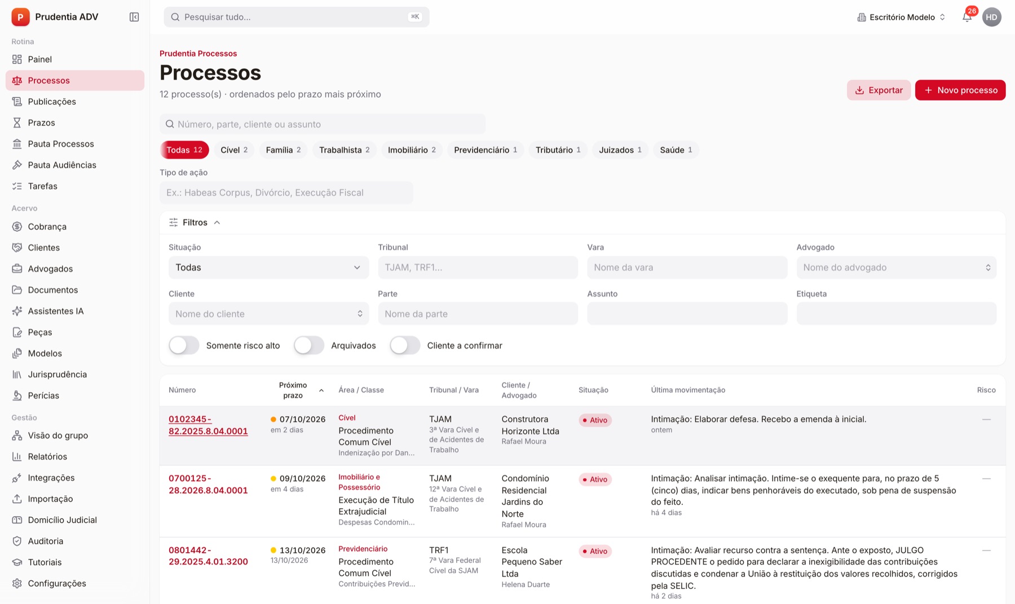
Task: Click the Nome da vara field
Action: pos(687,267)
